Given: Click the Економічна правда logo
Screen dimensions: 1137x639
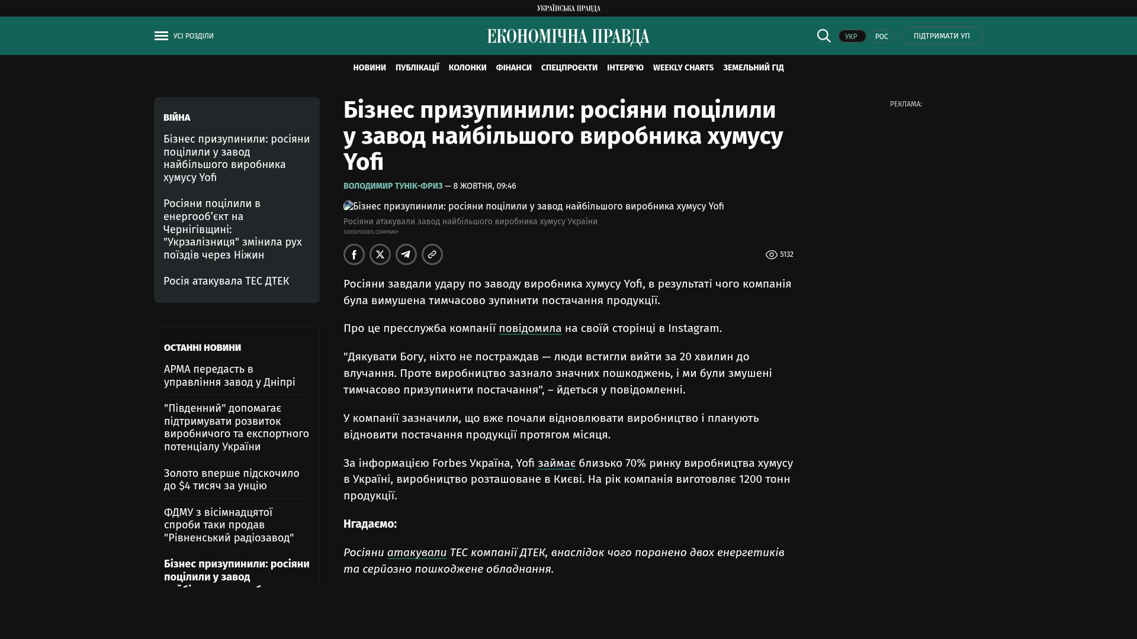Looking at the screenshot, I should 568,37.
